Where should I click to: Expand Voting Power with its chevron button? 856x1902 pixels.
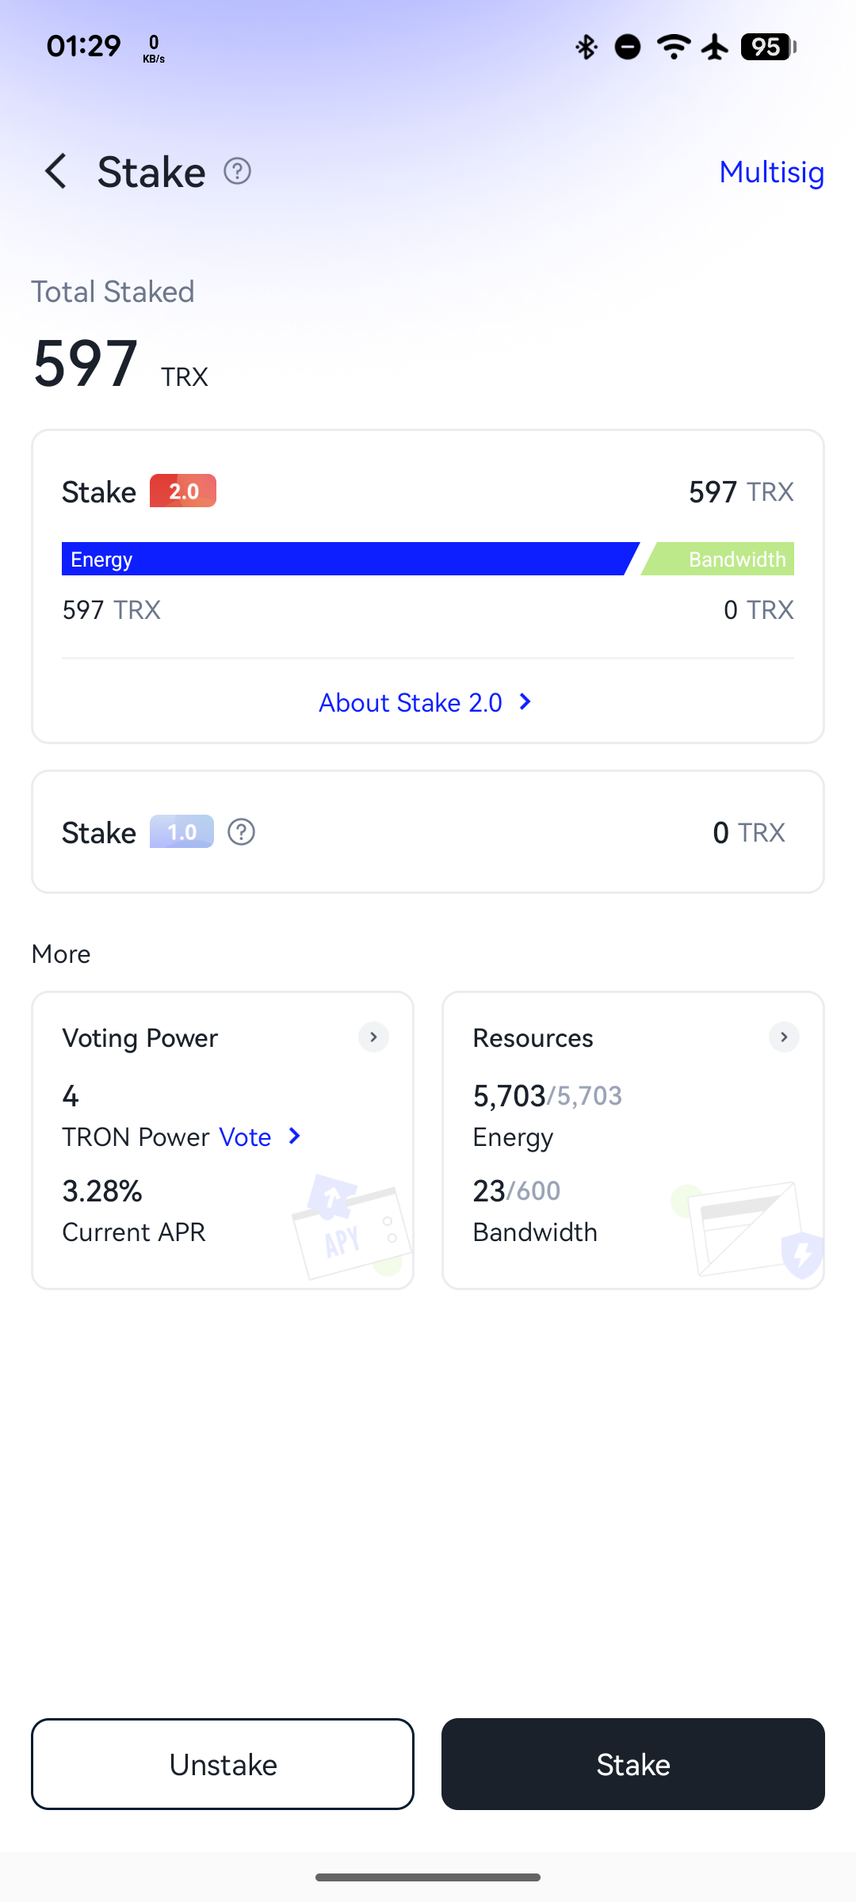pyautogui.click(x=373, y=1037)
